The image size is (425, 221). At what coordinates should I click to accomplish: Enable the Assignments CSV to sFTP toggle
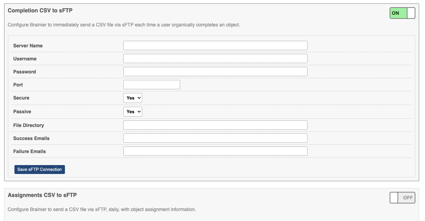tap(402, 198)
